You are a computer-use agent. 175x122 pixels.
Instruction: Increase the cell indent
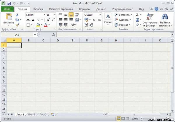coord(66,25)
